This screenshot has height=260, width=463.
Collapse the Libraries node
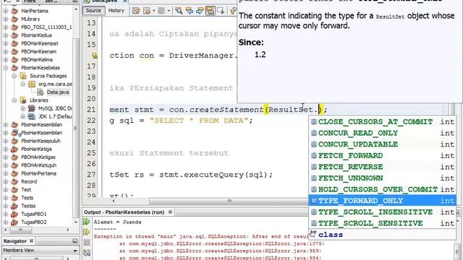coord(14,100)
